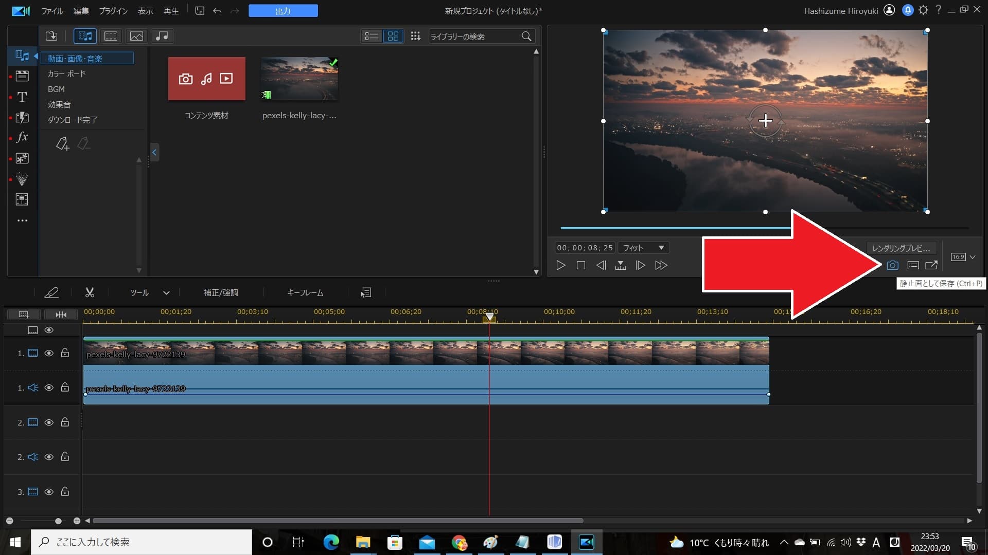Toggle eye visibility on layer 2

(48, 422)
